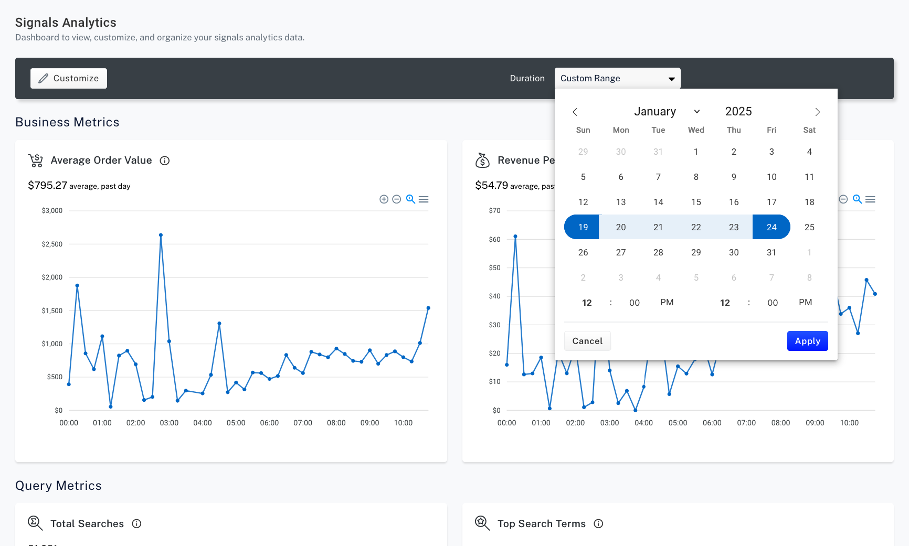Pick January 15 in the calendar
This screenshot has height=546, width=909.
(x=696, y=202)
